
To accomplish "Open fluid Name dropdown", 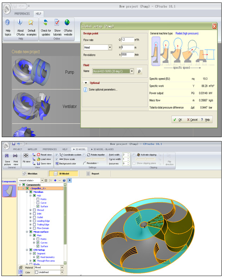I will [132, 71].
